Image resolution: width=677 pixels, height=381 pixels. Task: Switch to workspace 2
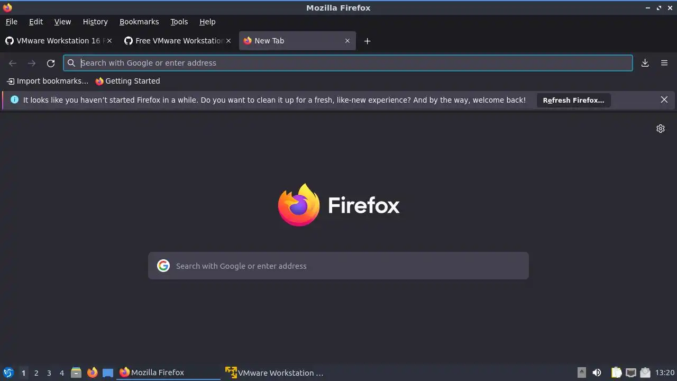(x=36, y=373)
